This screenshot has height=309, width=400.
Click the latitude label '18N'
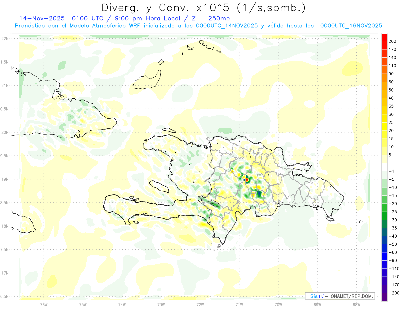5,226
